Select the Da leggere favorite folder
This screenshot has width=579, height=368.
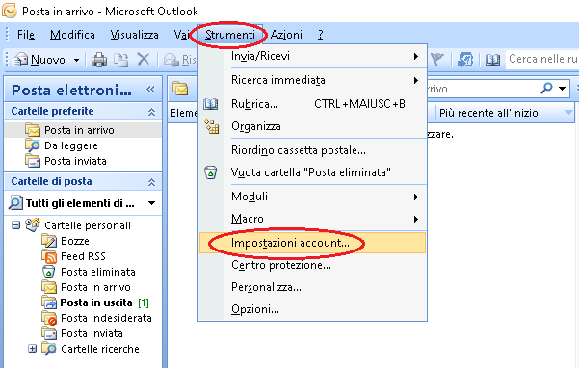point(71,145)
